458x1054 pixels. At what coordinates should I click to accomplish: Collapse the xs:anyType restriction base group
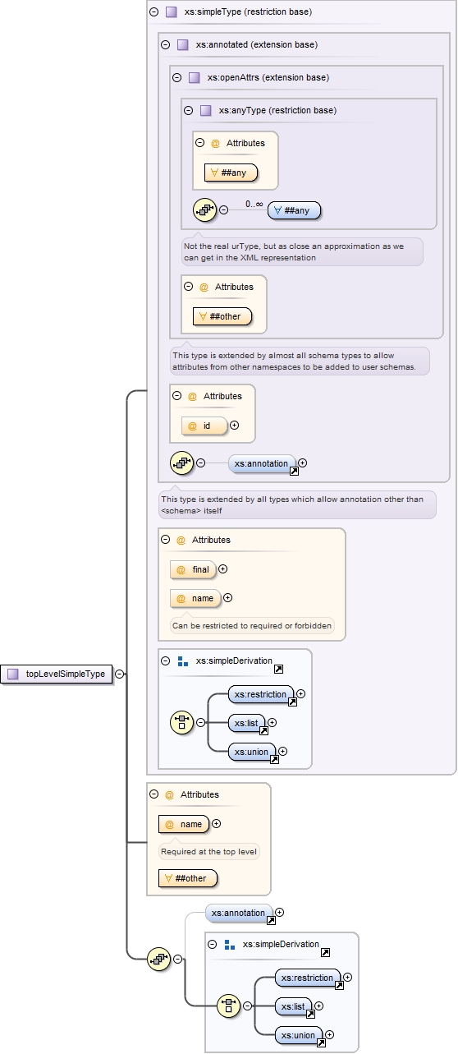click(x=189, y=110)
